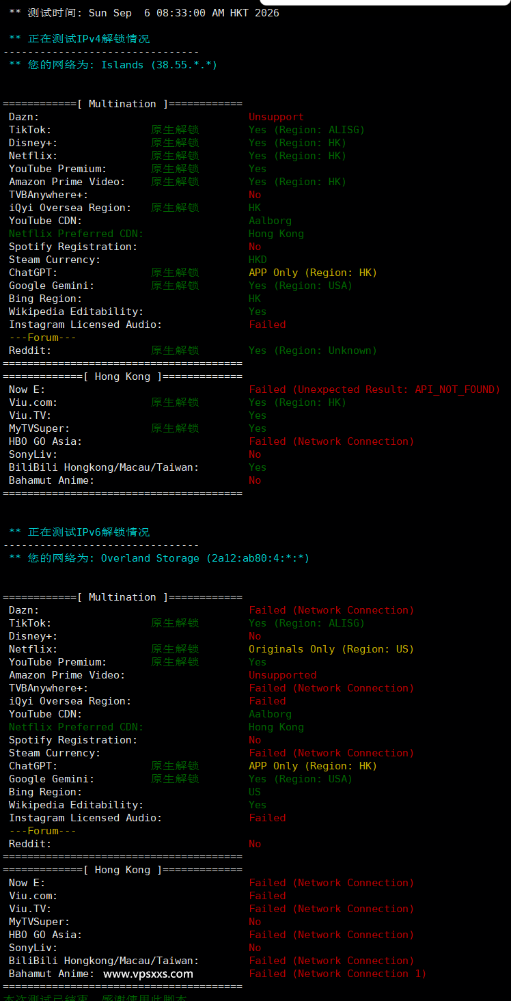The width and height of the screenshot is (511, 1001).
Task: Select the red 'Unsupport' result for Dazn
Action: [276, 117]
